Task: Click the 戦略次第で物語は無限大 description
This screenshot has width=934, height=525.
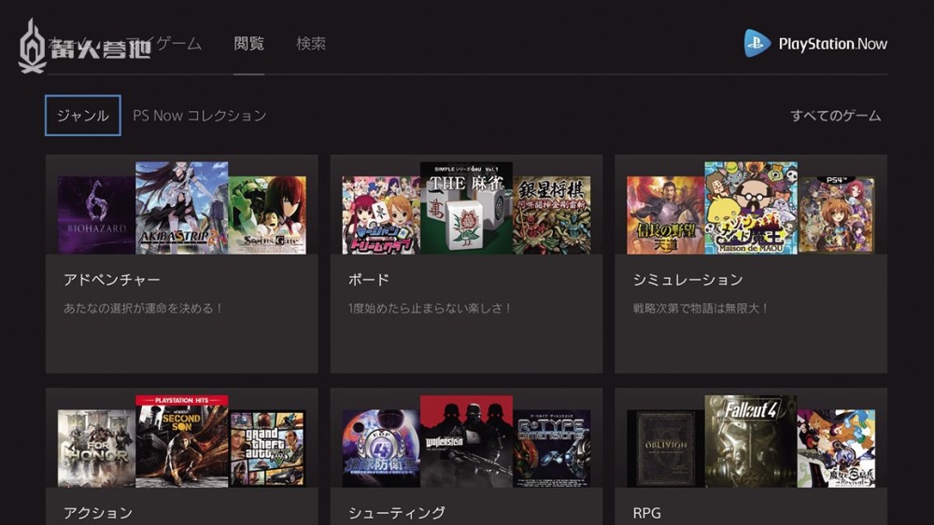Action: click(x=700, y=309)
